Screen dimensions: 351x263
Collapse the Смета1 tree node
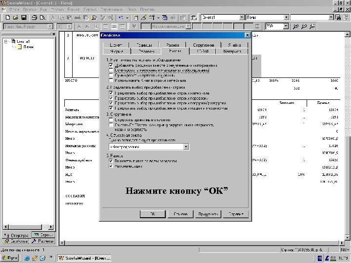point(6,41)
